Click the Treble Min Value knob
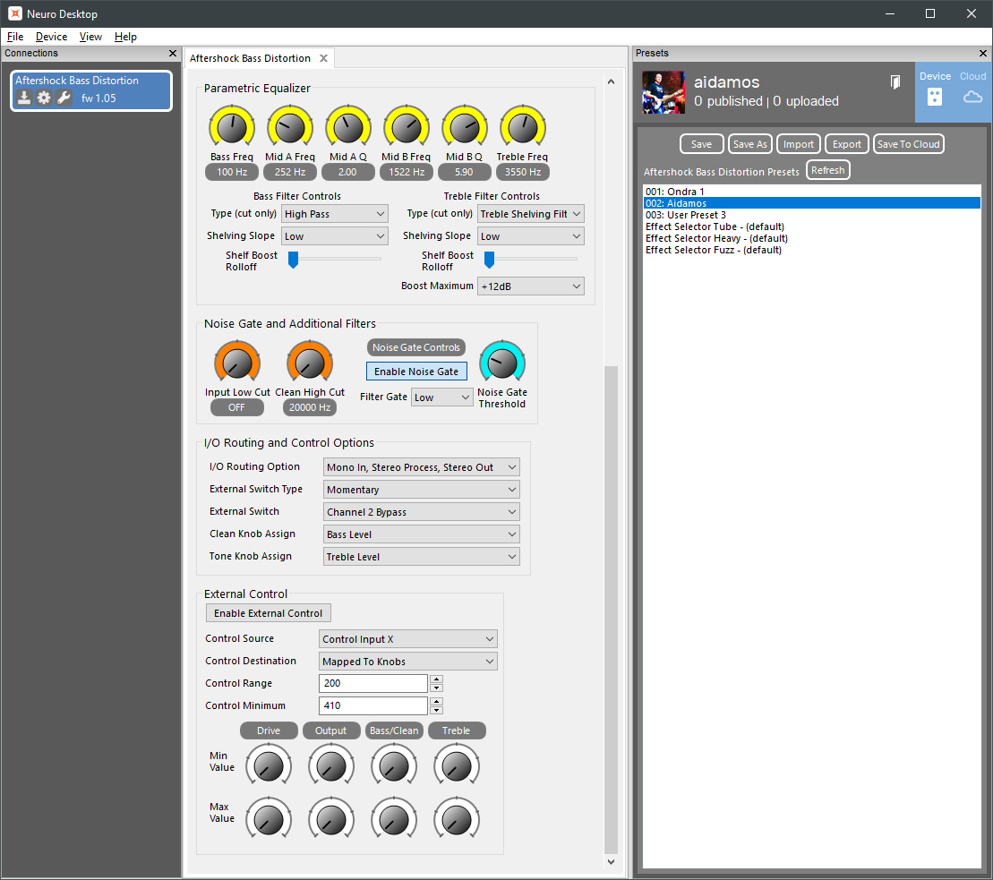Viewport: 993px width, 880px height. [457, 766]
